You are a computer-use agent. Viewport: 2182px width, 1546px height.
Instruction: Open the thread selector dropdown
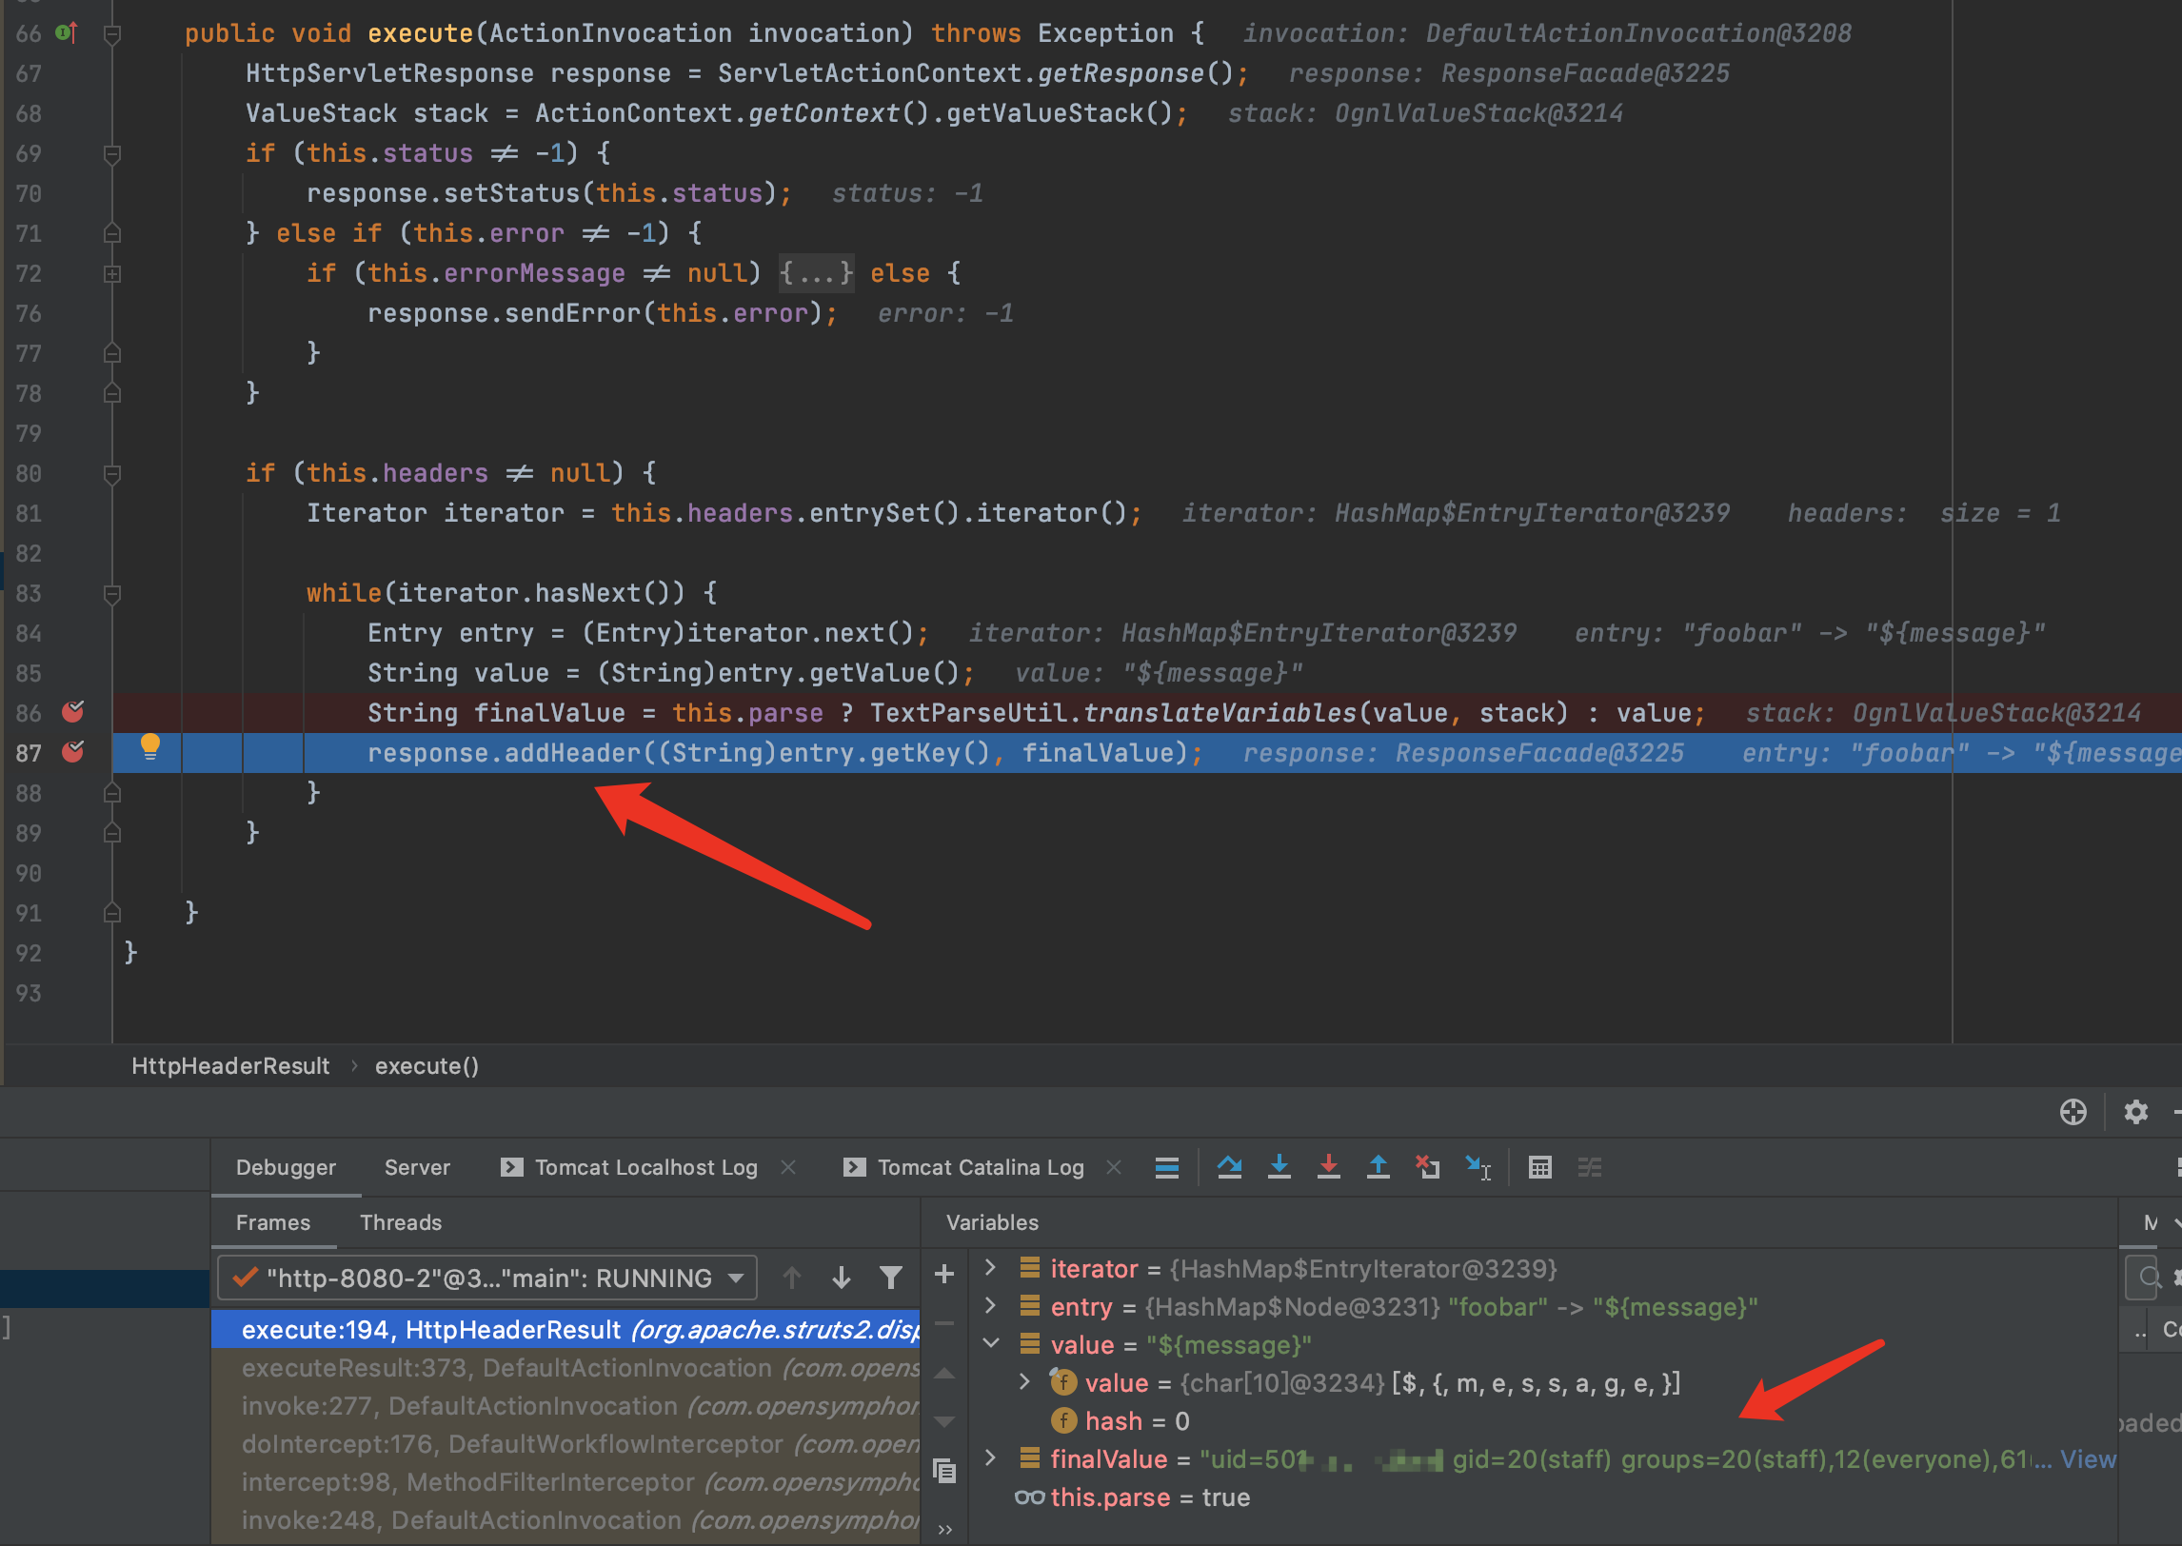coord(487,1278)
